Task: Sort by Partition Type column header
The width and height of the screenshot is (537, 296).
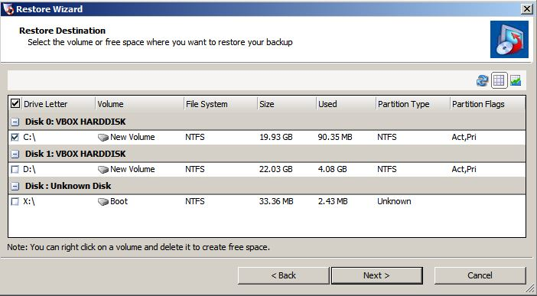Action: point(413,104)
